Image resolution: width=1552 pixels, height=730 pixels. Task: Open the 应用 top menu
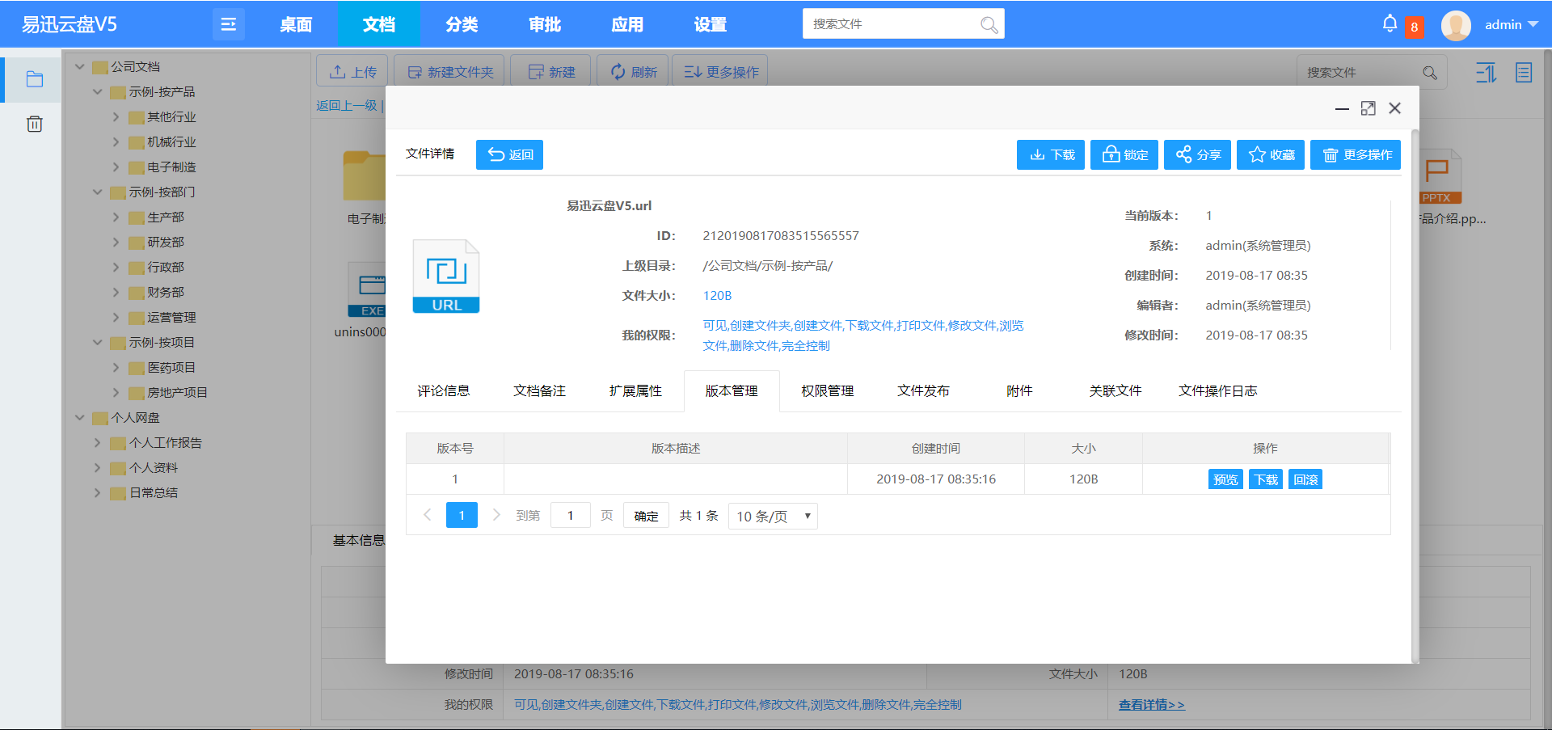pyautogui.click(x=627, y=24)
